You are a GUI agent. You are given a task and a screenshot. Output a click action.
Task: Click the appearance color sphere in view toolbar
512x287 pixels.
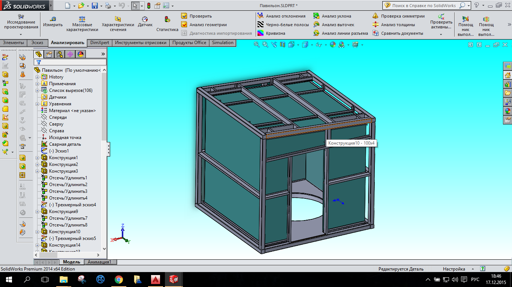click(333, 45)
